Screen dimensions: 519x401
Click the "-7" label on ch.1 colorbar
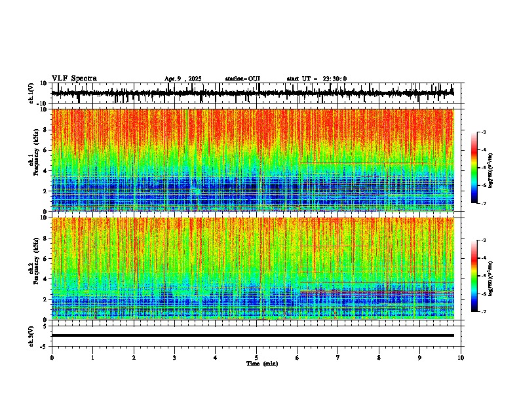pyautogui.click(x=483, y=203)
